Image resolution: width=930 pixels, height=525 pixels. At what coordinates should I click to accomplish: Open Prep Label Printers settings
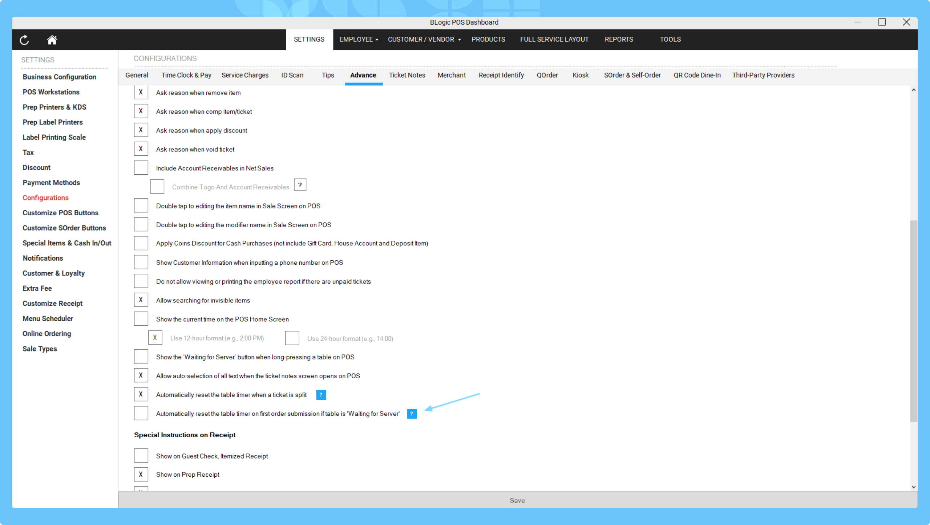coord(53,122)
